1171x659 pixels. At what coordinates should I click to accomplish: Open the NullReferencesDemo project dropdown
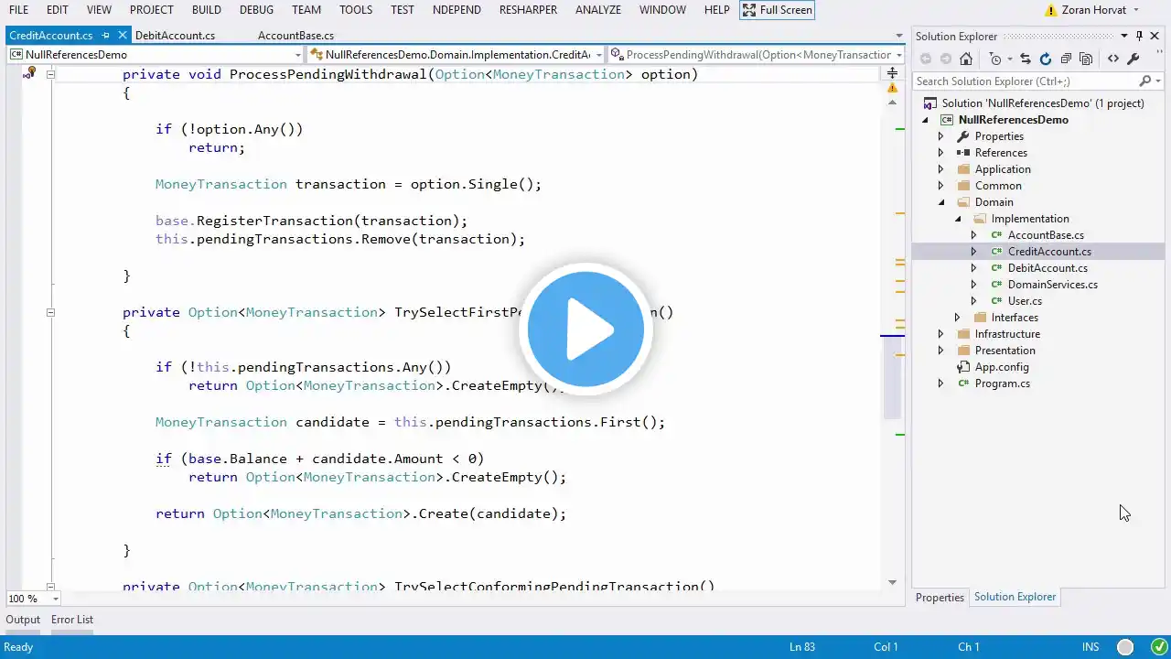click(297, 55)
